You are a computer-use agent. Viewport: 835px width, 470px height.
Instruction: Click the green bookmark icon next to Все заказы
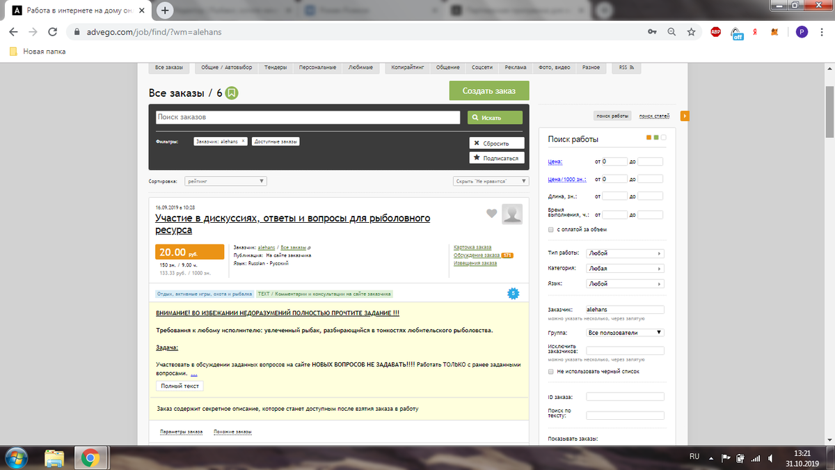click(x=232, y=93)
